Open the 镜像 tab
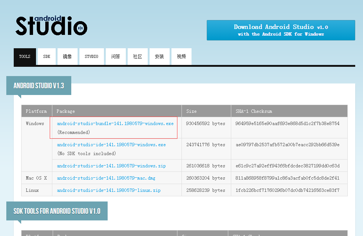 68,56
